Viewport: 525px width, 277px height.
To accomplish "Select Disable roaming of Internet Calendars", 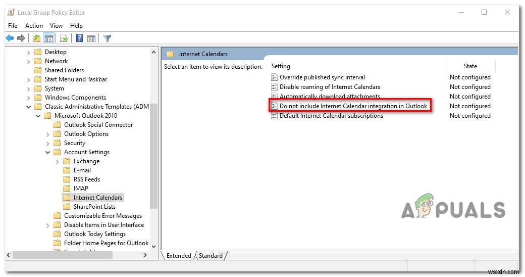I will coord(330,87).
